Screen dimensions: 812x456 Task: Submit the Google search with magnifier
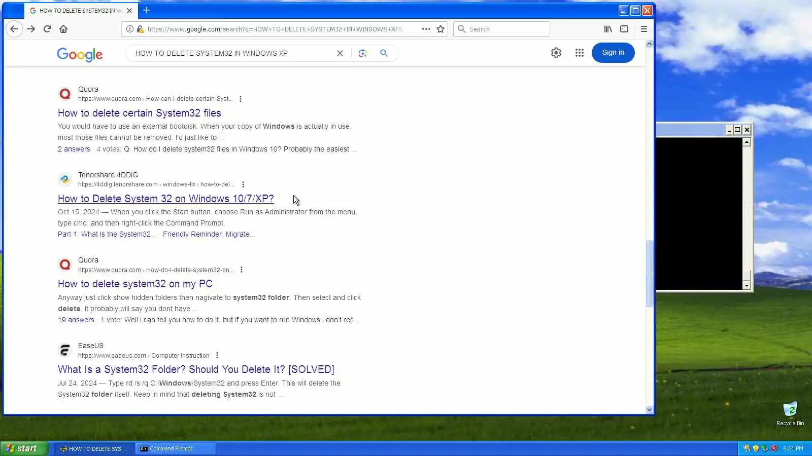[384, 53]
